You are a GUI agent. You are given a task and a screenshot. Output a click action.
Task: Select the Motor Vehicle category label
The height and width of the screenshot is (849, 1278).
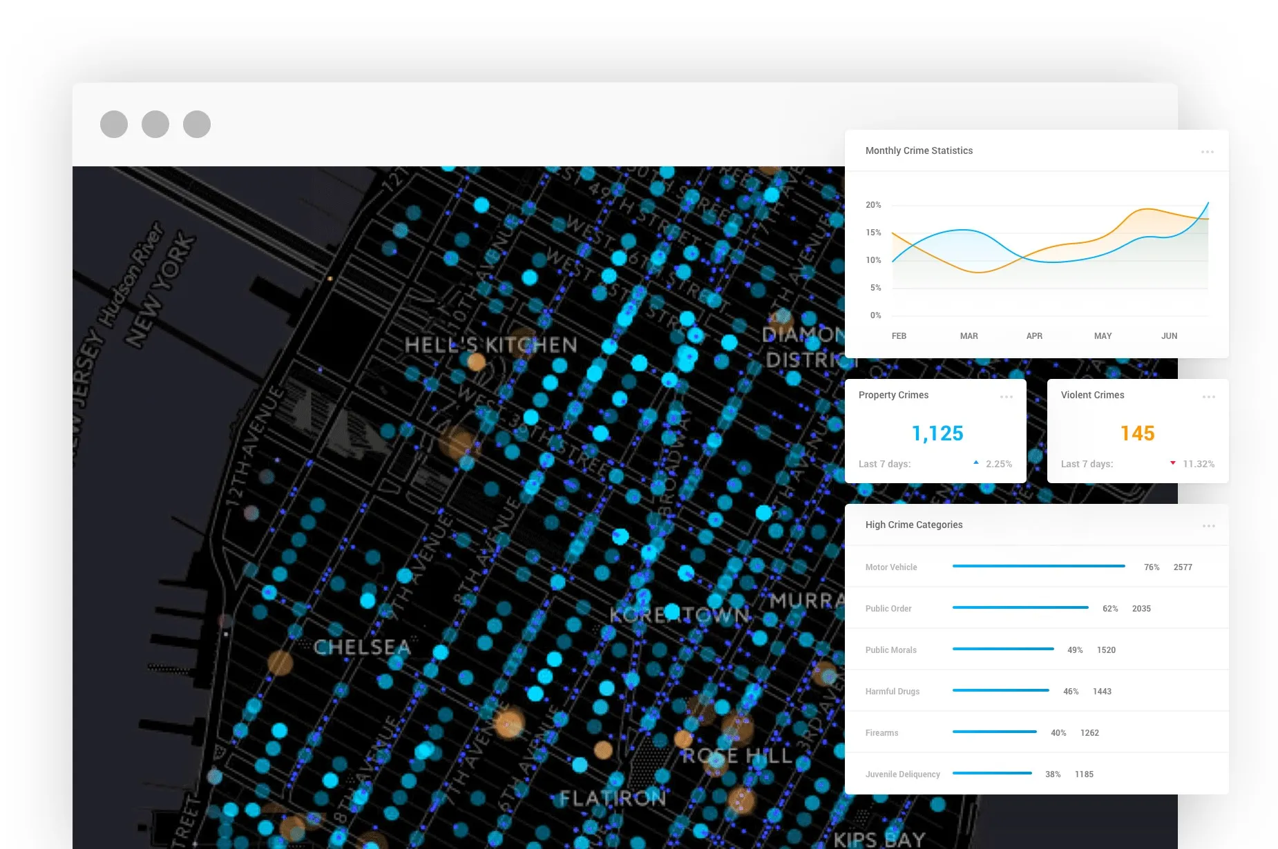tap(891, 567)
